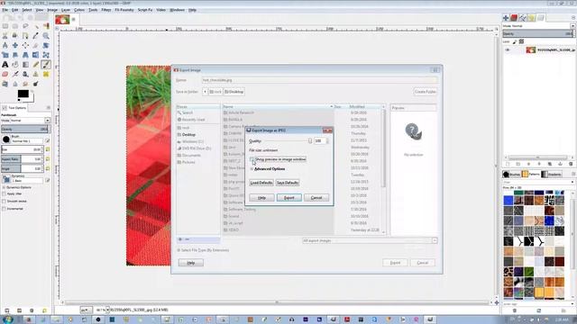Toggle lock alpha channel in Layers panel
Image resolution: width=577 pixels, height=324 pixels.
521,42
